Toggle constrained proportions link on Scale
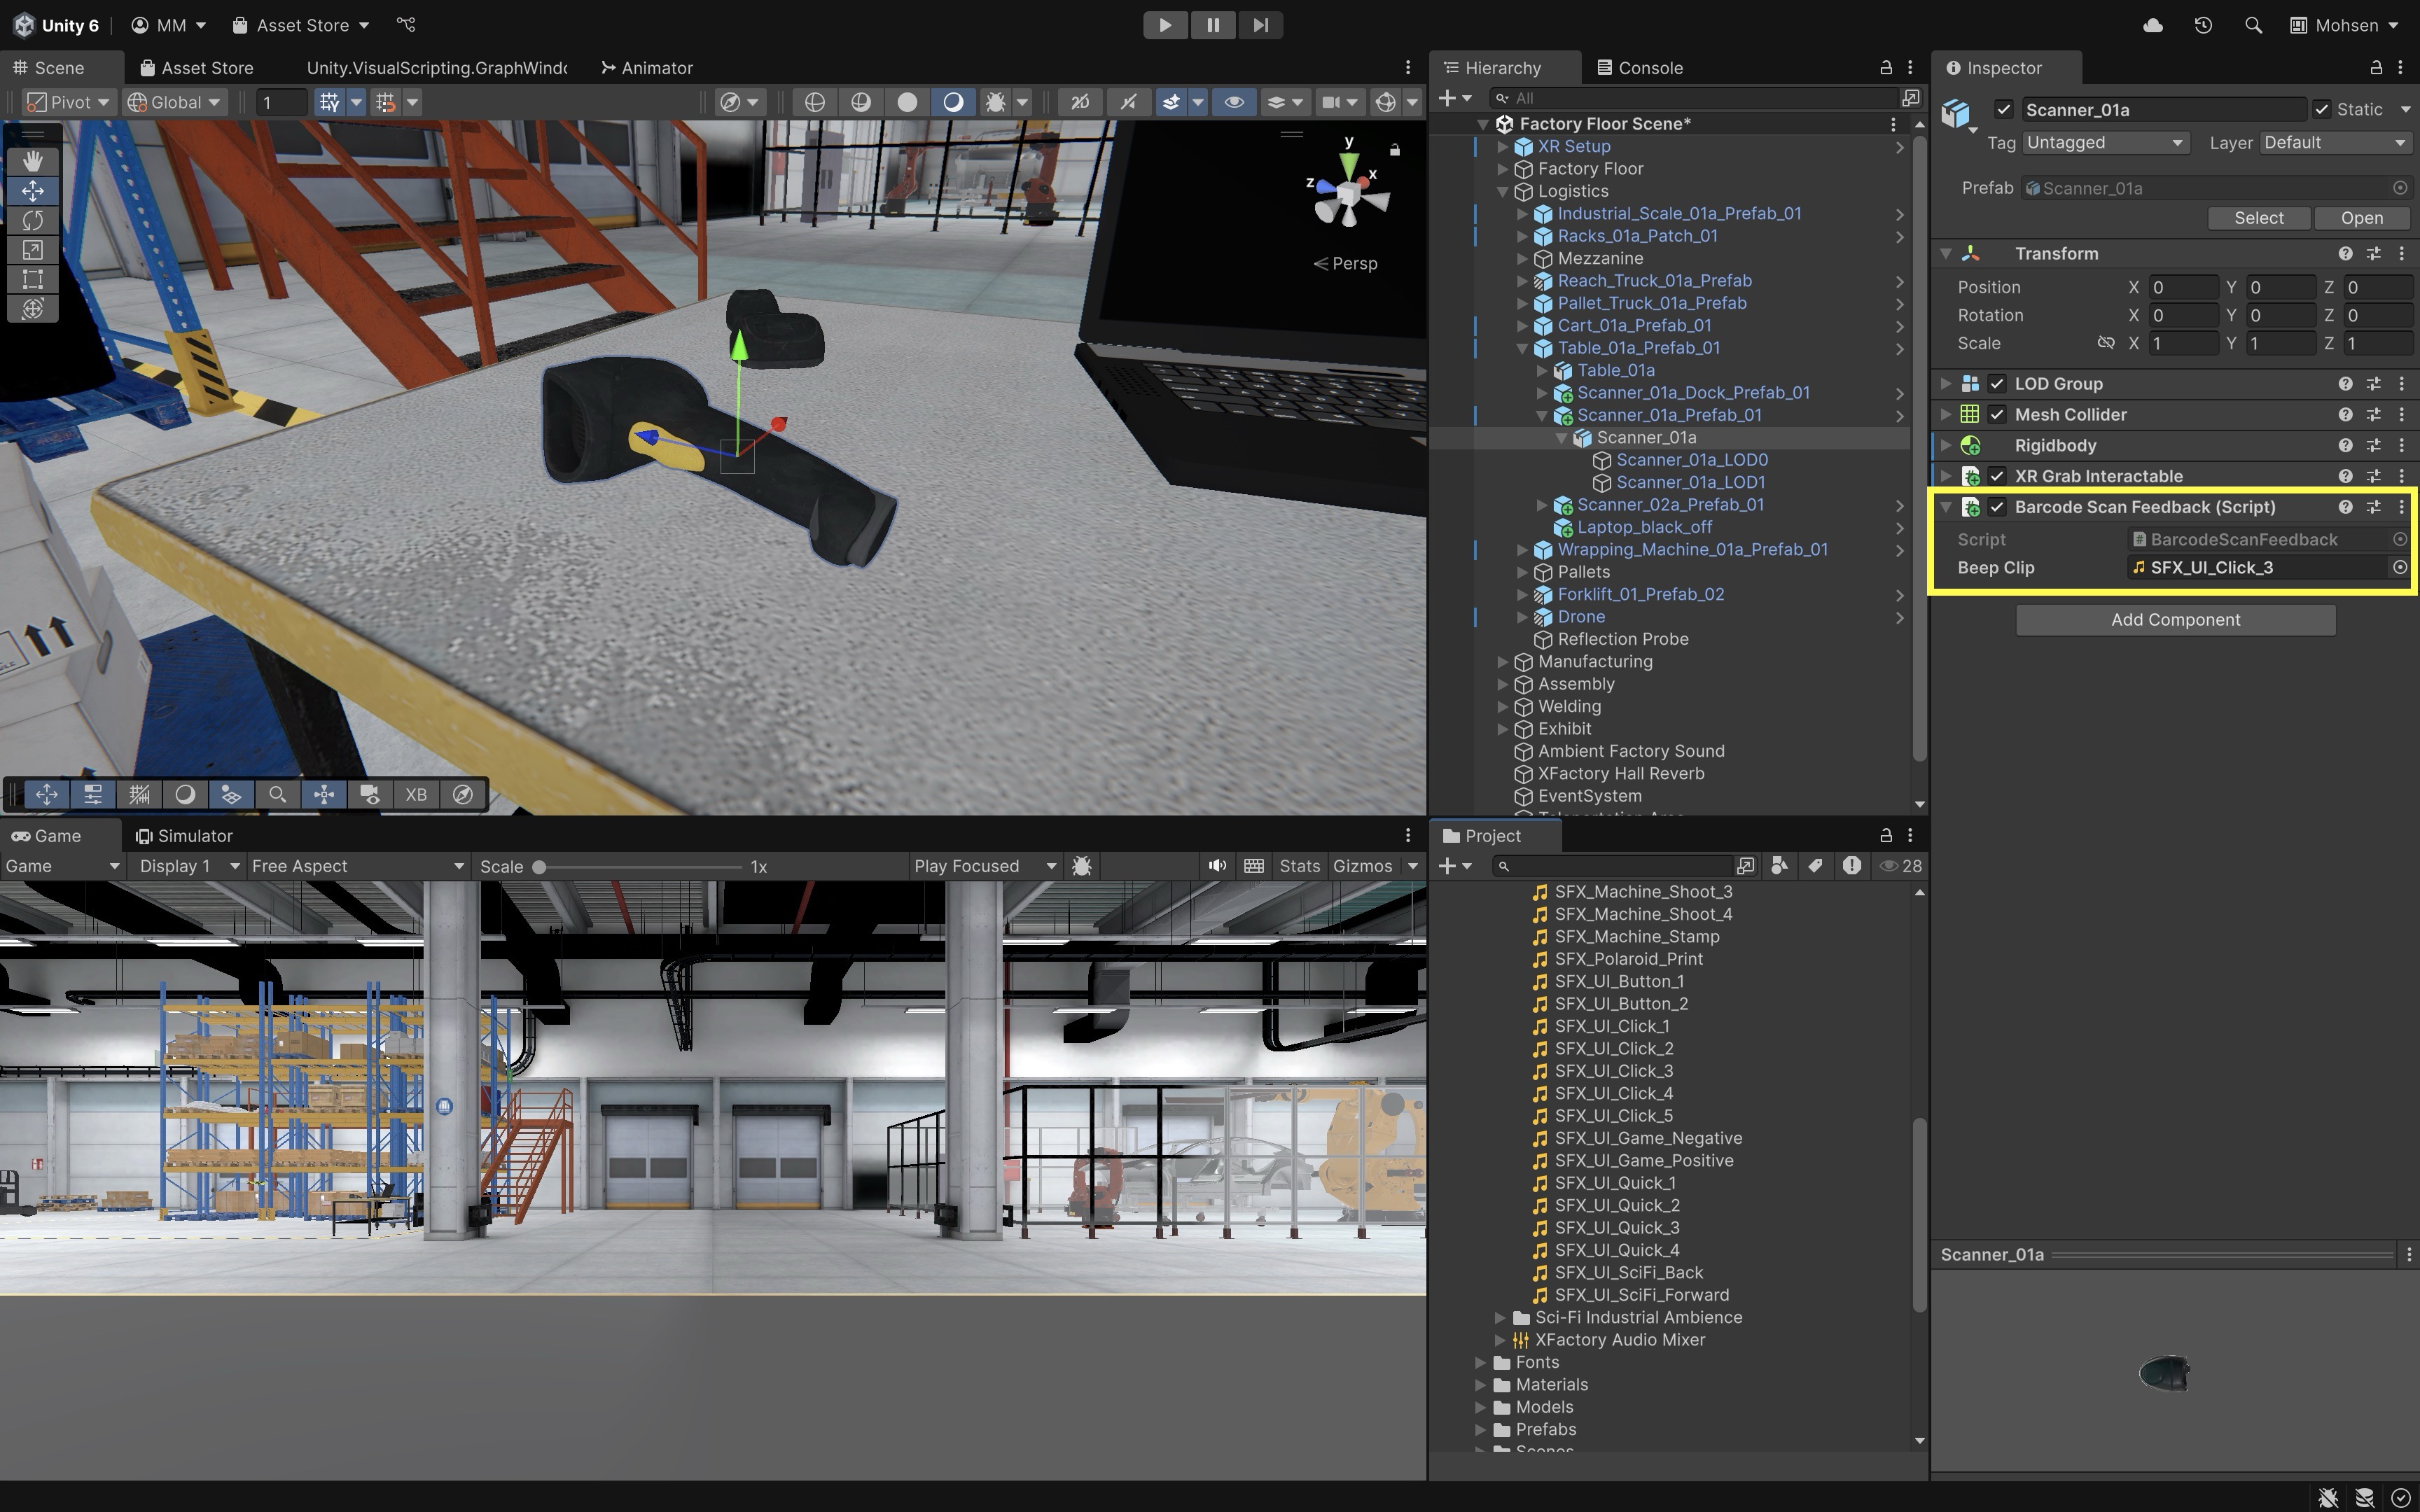The width and height of the screenshot is (2420, 1512). [2105, 343]
